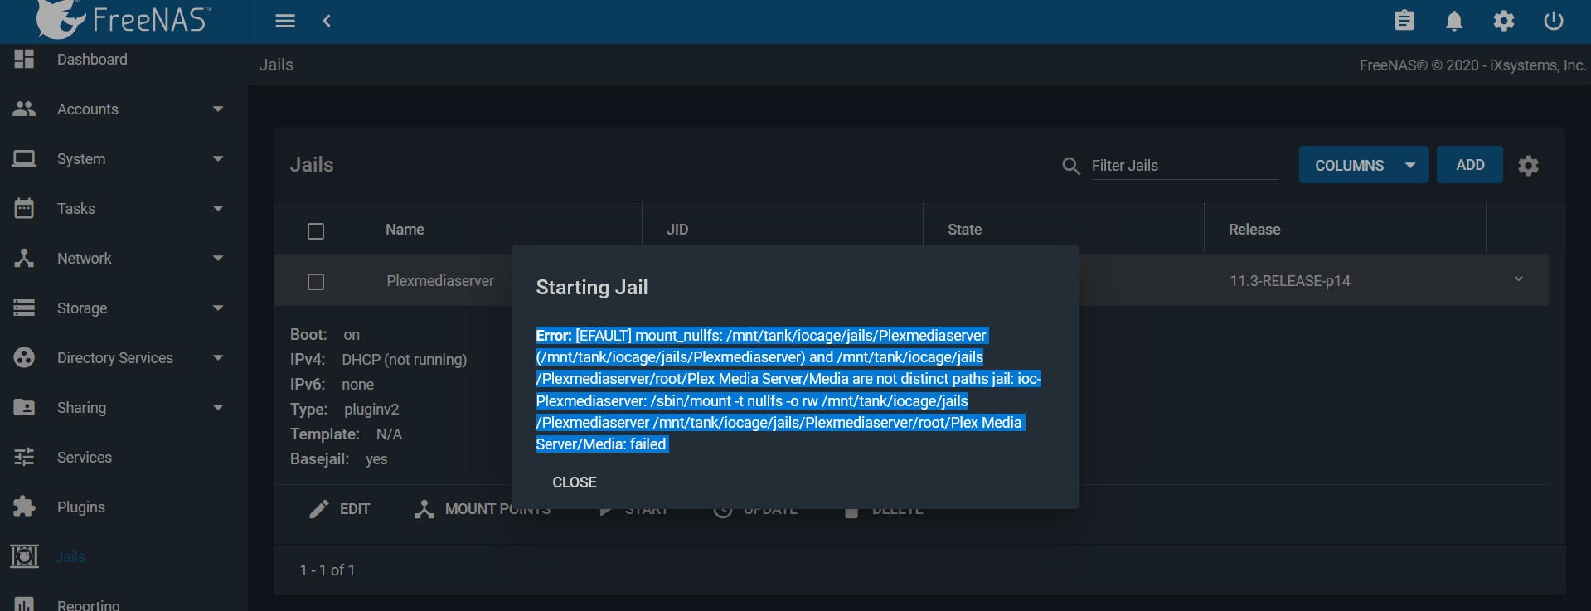This screenshot has height=611, width=1591.
Task: Select Jails in the sidebar
Action: tap(70, 557)
